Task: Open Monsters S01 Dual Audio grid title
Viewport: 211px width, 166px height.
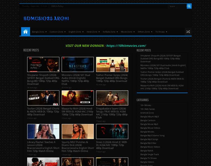Action: click(76, 79)
